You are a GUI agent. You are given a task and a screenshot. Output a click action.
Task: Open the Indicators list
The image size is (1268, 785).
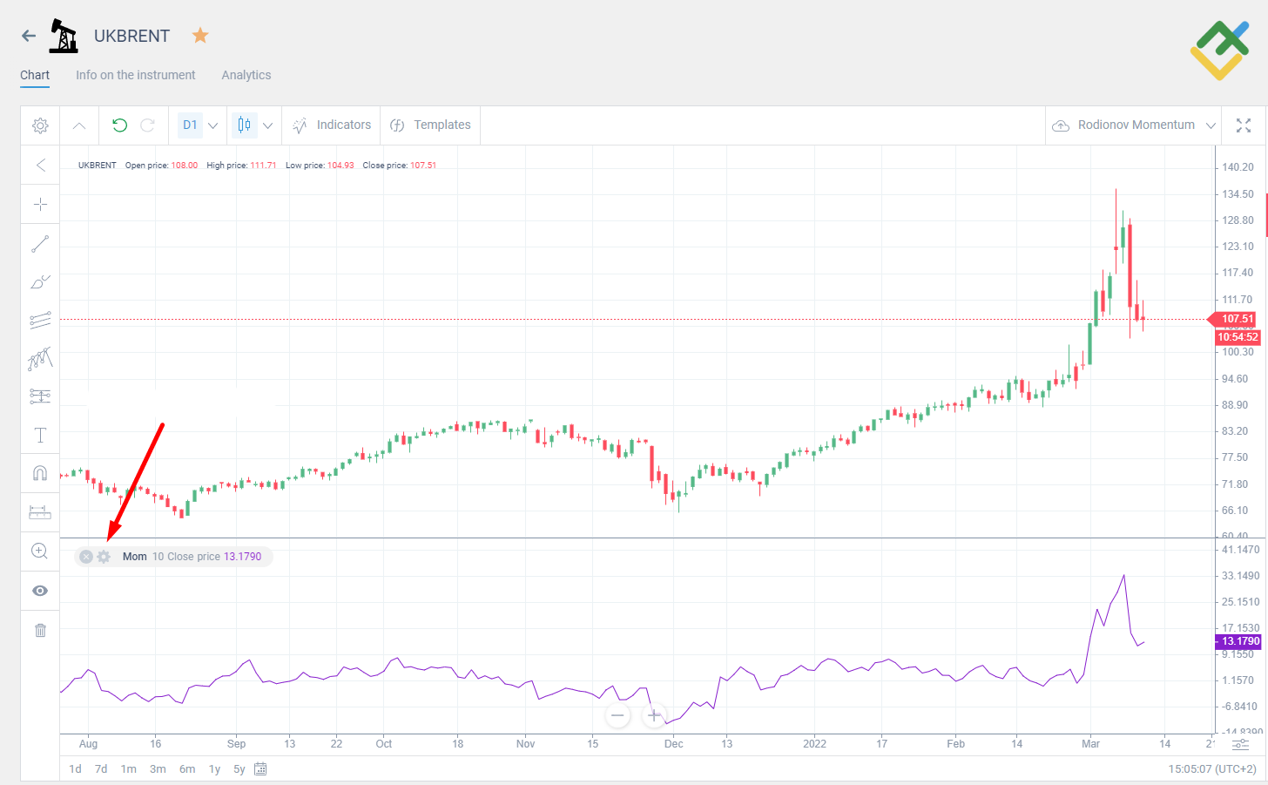pos(332,125)
